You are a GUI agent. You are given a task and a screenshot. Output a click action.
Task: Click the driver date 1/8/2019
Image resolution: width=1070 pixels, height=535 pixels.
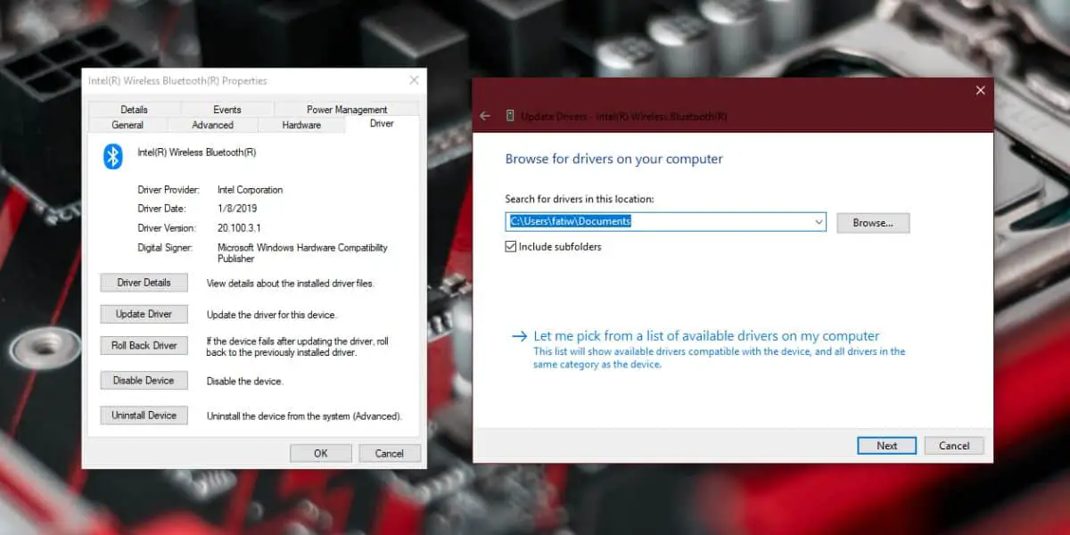(x=237, y=208)
